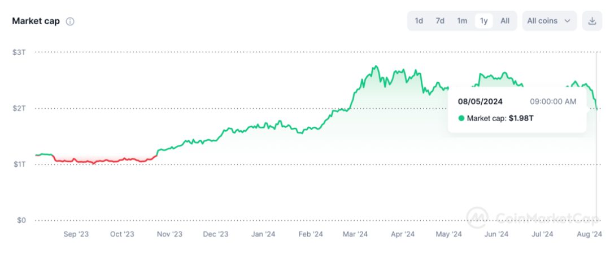
Task: Select the 7d time range
Action: point(440,21)
